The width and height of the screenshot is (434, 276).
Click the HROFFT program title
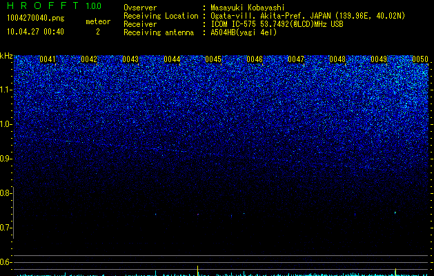click(x=43, y=6)
